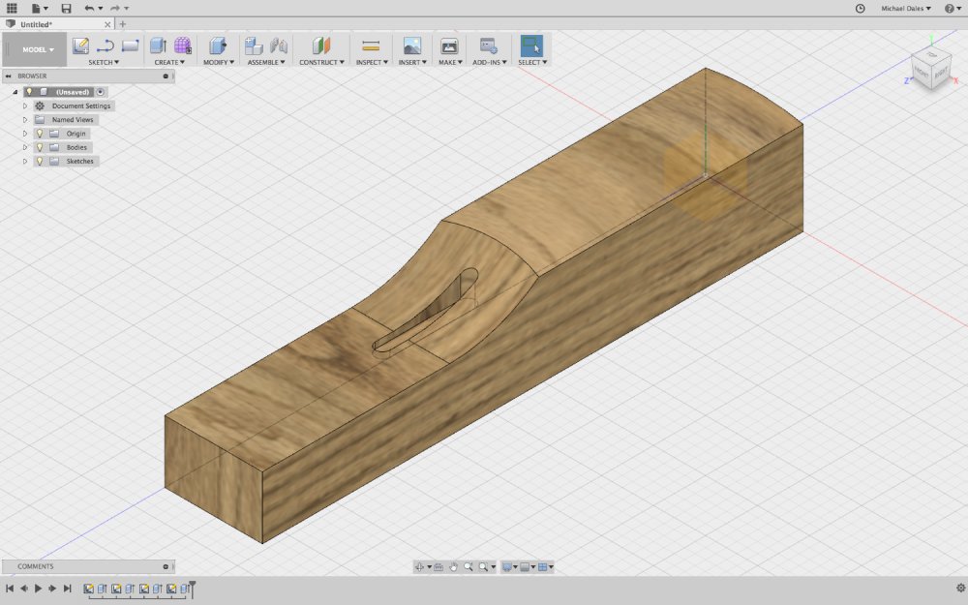968x605 pixels.
Task: Activate the Extrude tool icon
Action: [158, 45]
